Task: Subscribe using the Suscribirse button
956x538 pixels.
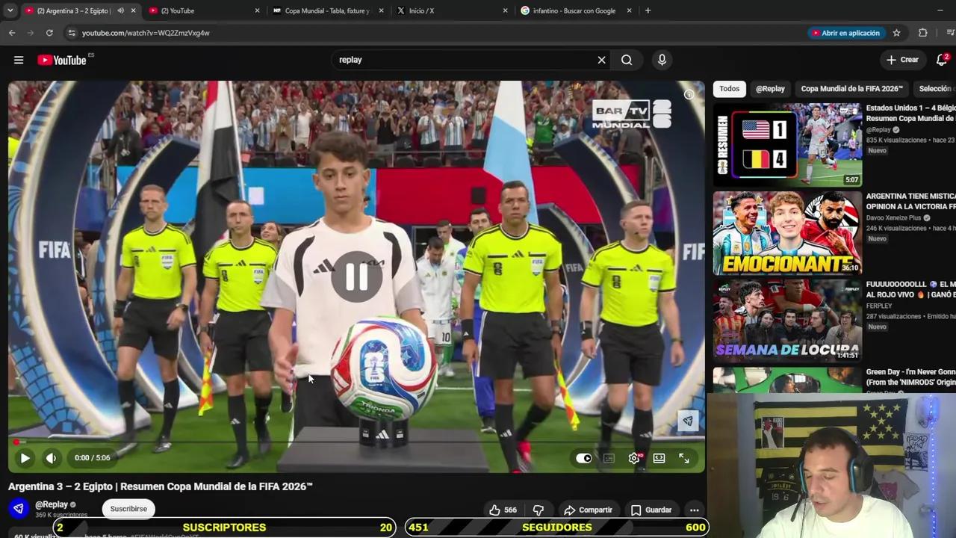Action: pos(128,509)
